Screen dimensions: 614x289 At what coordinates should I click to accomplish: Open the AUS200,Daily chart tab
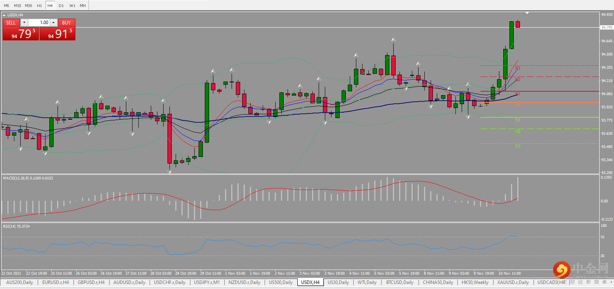(x=19, y=282)
